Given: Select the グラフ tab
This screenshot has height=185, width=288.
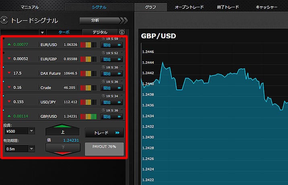Looking at the screenshot, I should 150,7.
